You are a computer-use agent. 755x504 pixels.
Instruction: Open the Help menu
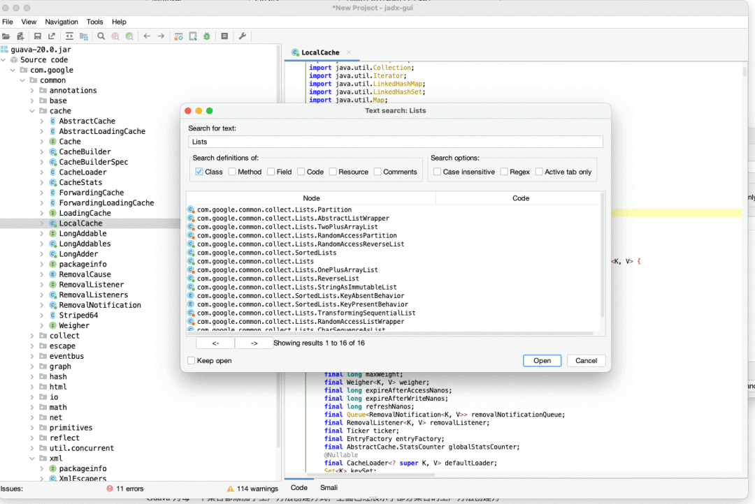click(x=119, y=22)
